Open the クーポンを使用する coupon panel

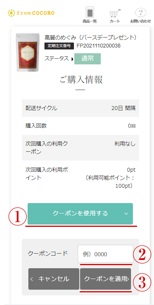click(80, 214)
